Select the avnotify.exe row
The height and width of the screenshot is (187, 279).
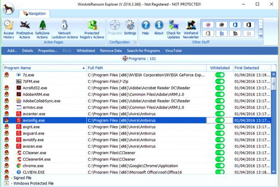[x=137, y=140]
